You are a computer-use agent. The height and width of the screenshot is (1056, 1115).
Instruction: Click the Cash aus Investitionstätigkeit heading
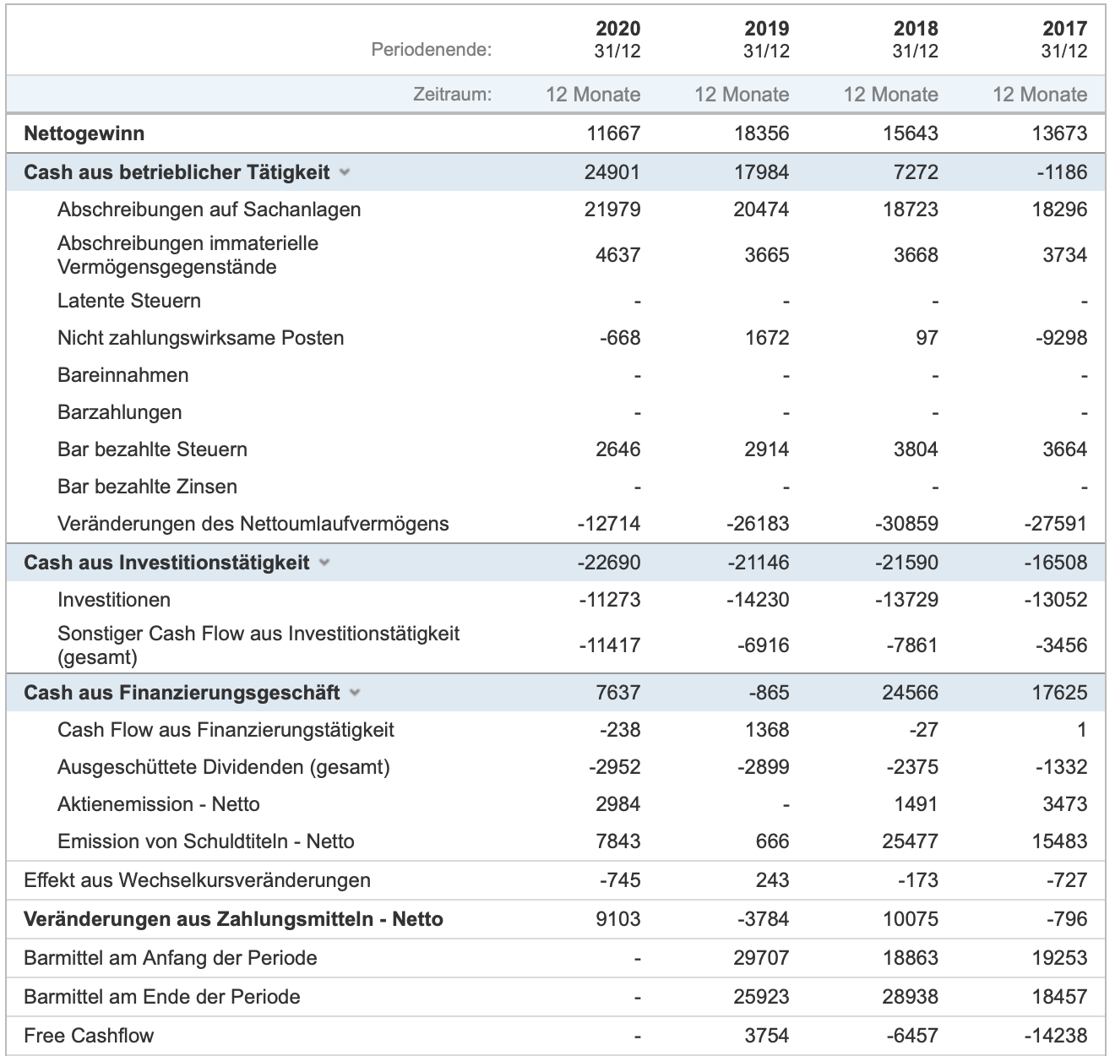pos(166,563)
